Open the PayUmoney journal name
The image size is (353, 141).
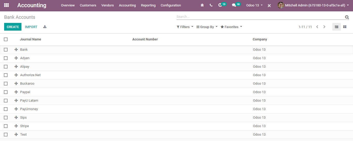(x=29, y=109)
